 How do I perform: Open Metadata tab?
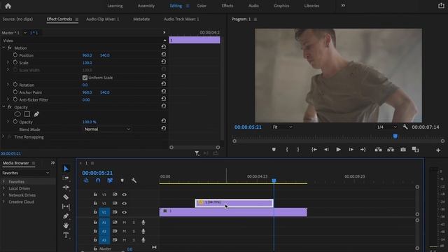point(141,19)
